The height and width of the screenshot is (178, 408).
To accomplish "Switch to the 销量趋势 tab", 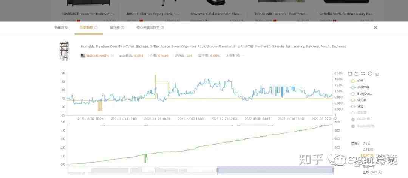I will tap(61, 27).
